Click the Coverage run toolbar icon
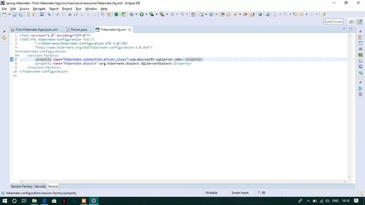 152,14
